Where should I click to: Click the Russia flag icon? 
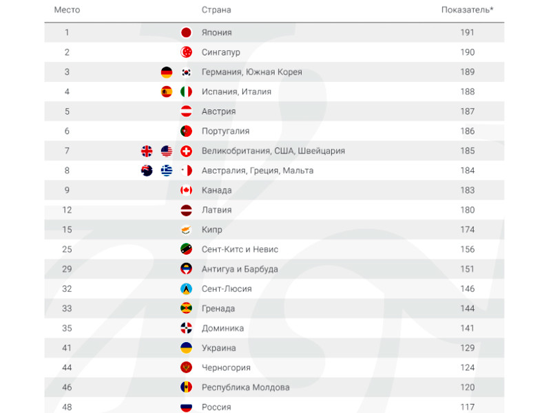185,407
